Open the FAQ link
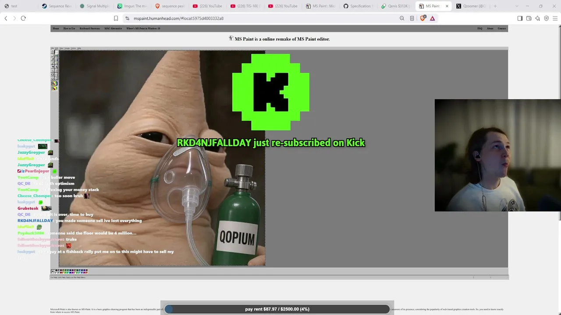The width and height of the screenshot is (561, 315). [480, 28]
